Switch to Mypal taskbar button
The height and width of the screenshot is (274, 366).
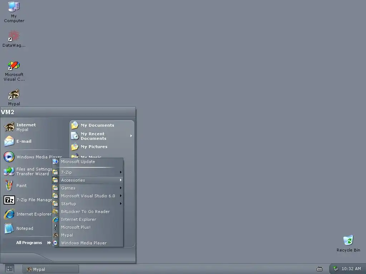[51, 269]
